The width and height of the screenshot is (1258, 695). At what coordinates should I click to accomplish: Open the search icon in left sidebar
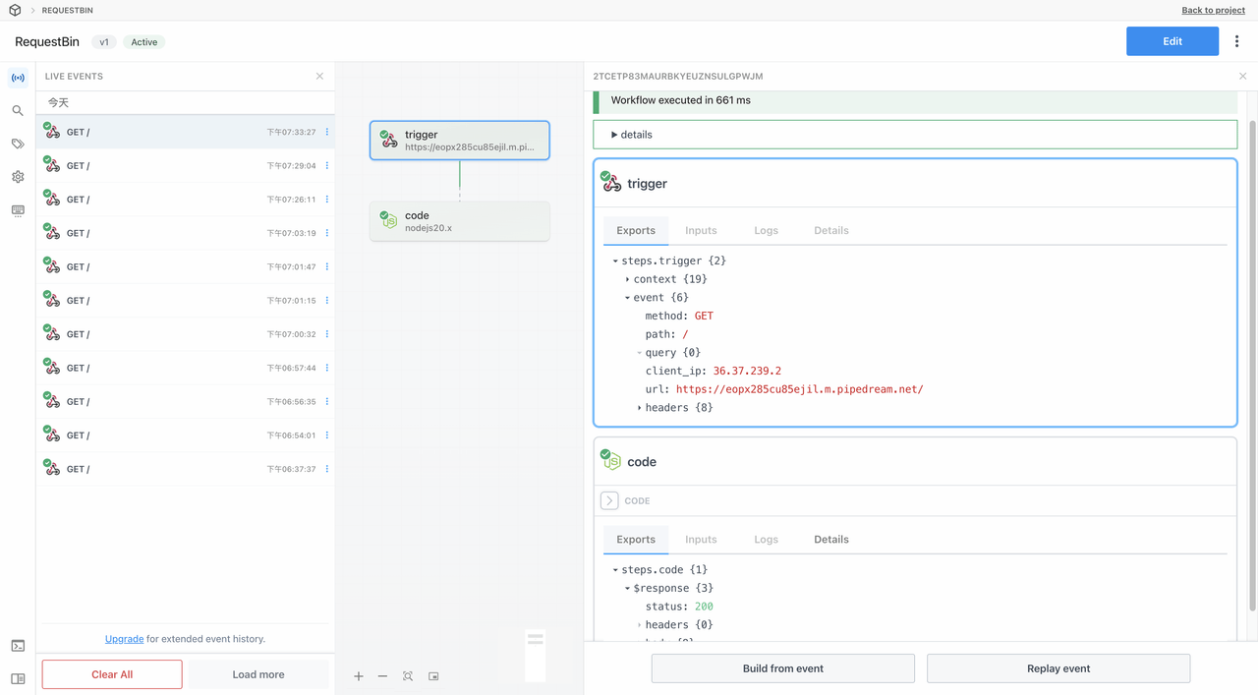tap(18, 111)
